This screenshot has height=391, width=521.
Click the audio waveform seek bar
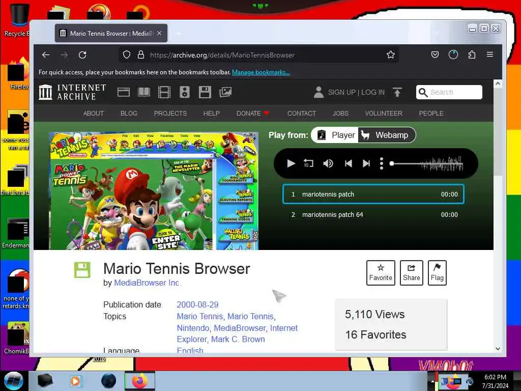coord(427,163)
